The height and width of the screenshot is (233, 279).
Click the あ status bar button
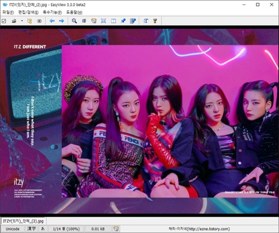[x=43, y=229]
